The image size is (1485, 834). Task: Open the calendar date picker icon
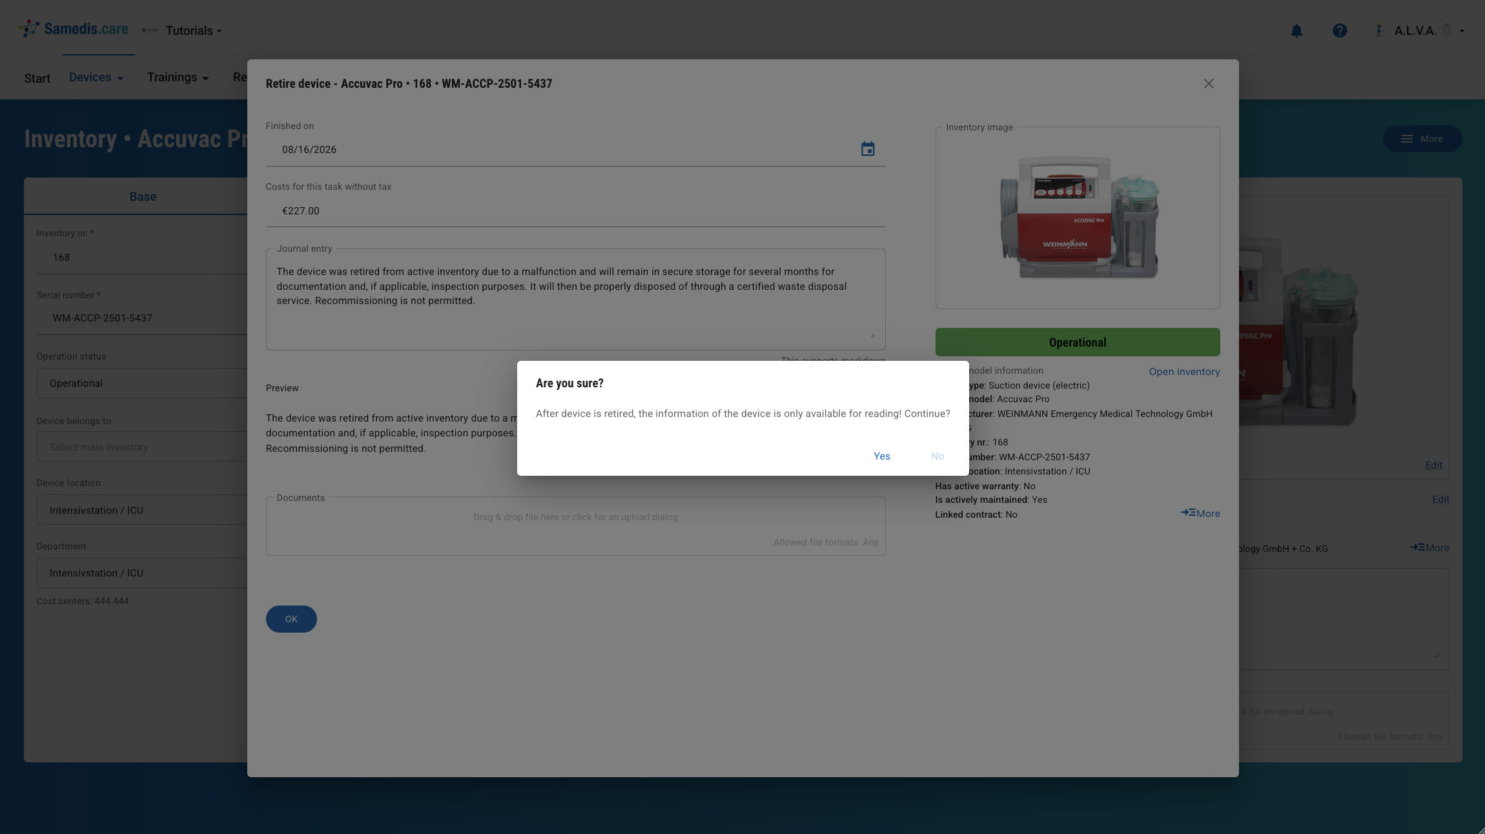[868, 149]
